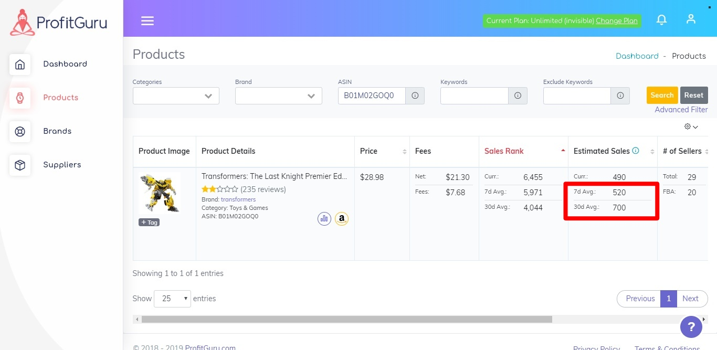Click the Dashboard breadcrumb link
The height and width of the screenshot is (350, 717).
pyautogui.click(x=637, y=56)
